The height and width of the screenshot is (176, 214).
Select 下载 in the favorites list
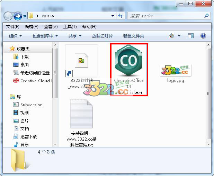click(25, 57)
